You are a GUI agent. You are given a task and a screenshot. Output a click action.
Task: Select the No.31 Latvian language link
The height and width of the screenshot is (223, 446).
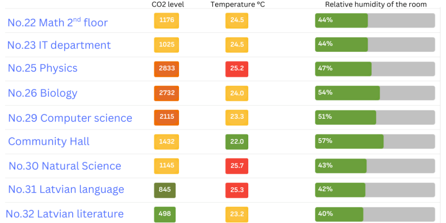66,189
